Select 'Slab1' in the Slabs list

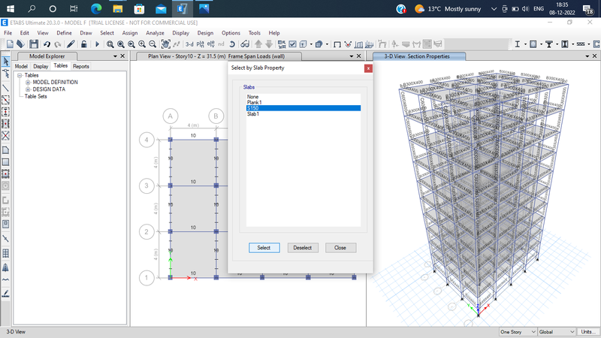pos(304,114)
